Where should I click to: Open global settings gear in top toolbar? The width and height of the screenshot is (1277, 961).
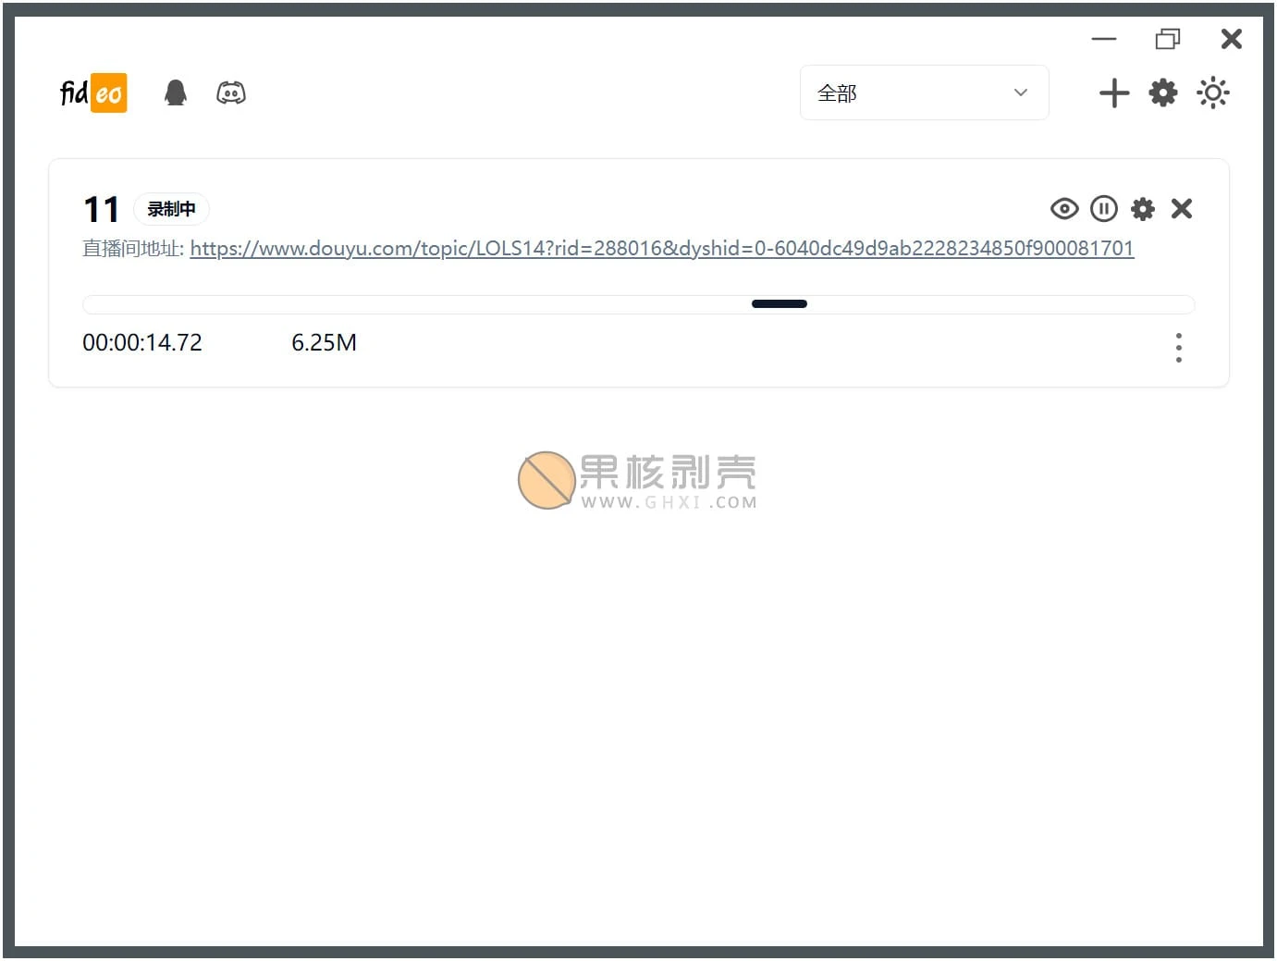[1163, 92]
